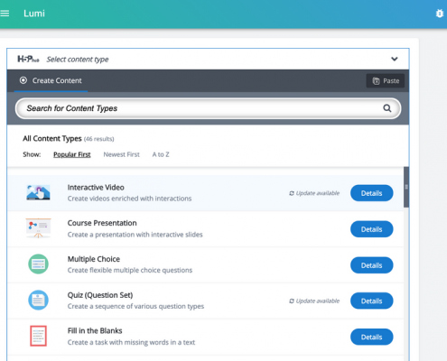Click the H5P hub logo

click(x=28, y=59)
